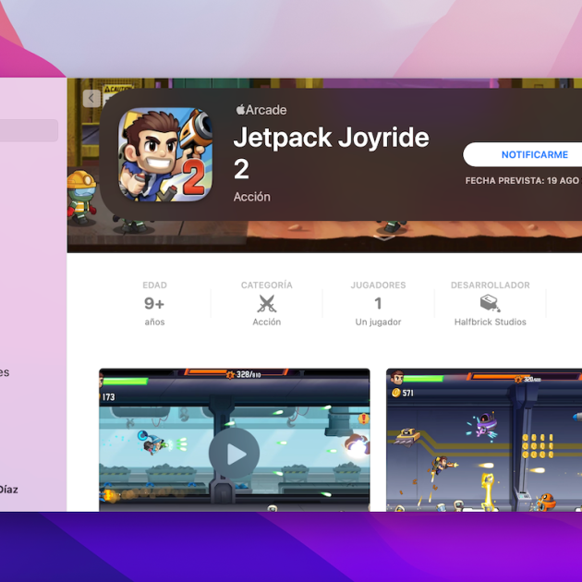Click the Acción genre under the game title
Screen dimensions: 582x582
tap(252, 197)
